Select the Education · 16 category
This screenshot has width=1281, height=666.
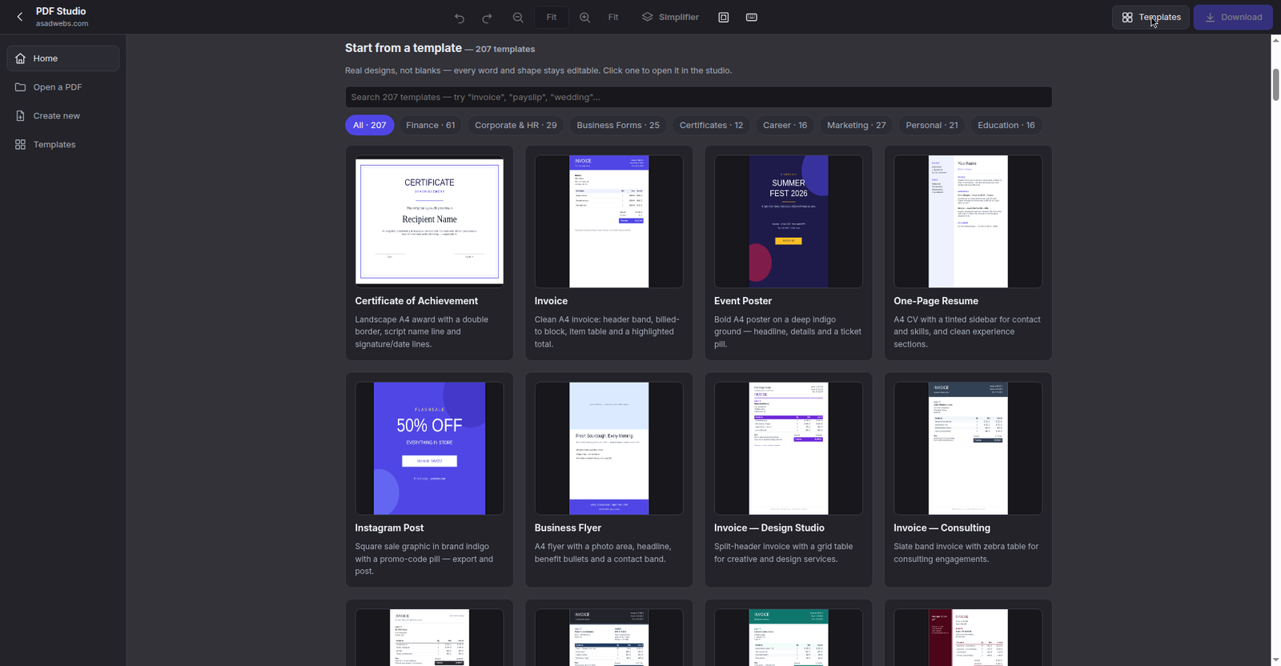(1006, 126)
